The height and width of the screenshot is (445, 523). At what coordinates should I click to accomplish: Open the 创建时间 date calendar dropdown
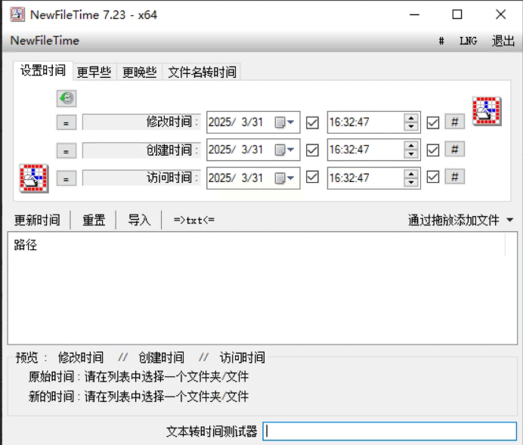pos(284,150)
